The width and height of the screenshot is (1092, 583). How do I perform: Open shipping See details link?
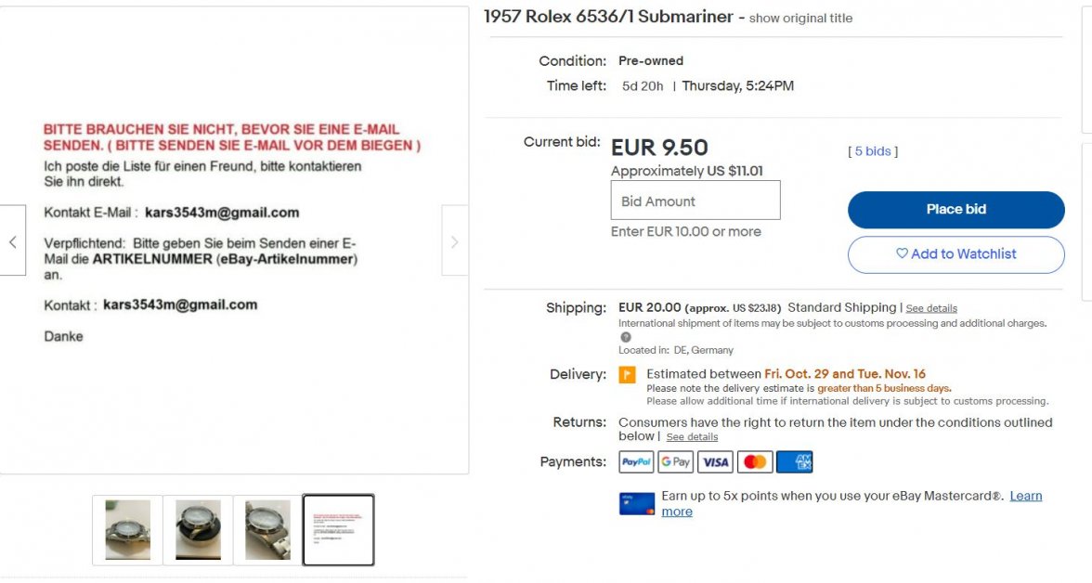pyautogui.click(x=931, y=308)
